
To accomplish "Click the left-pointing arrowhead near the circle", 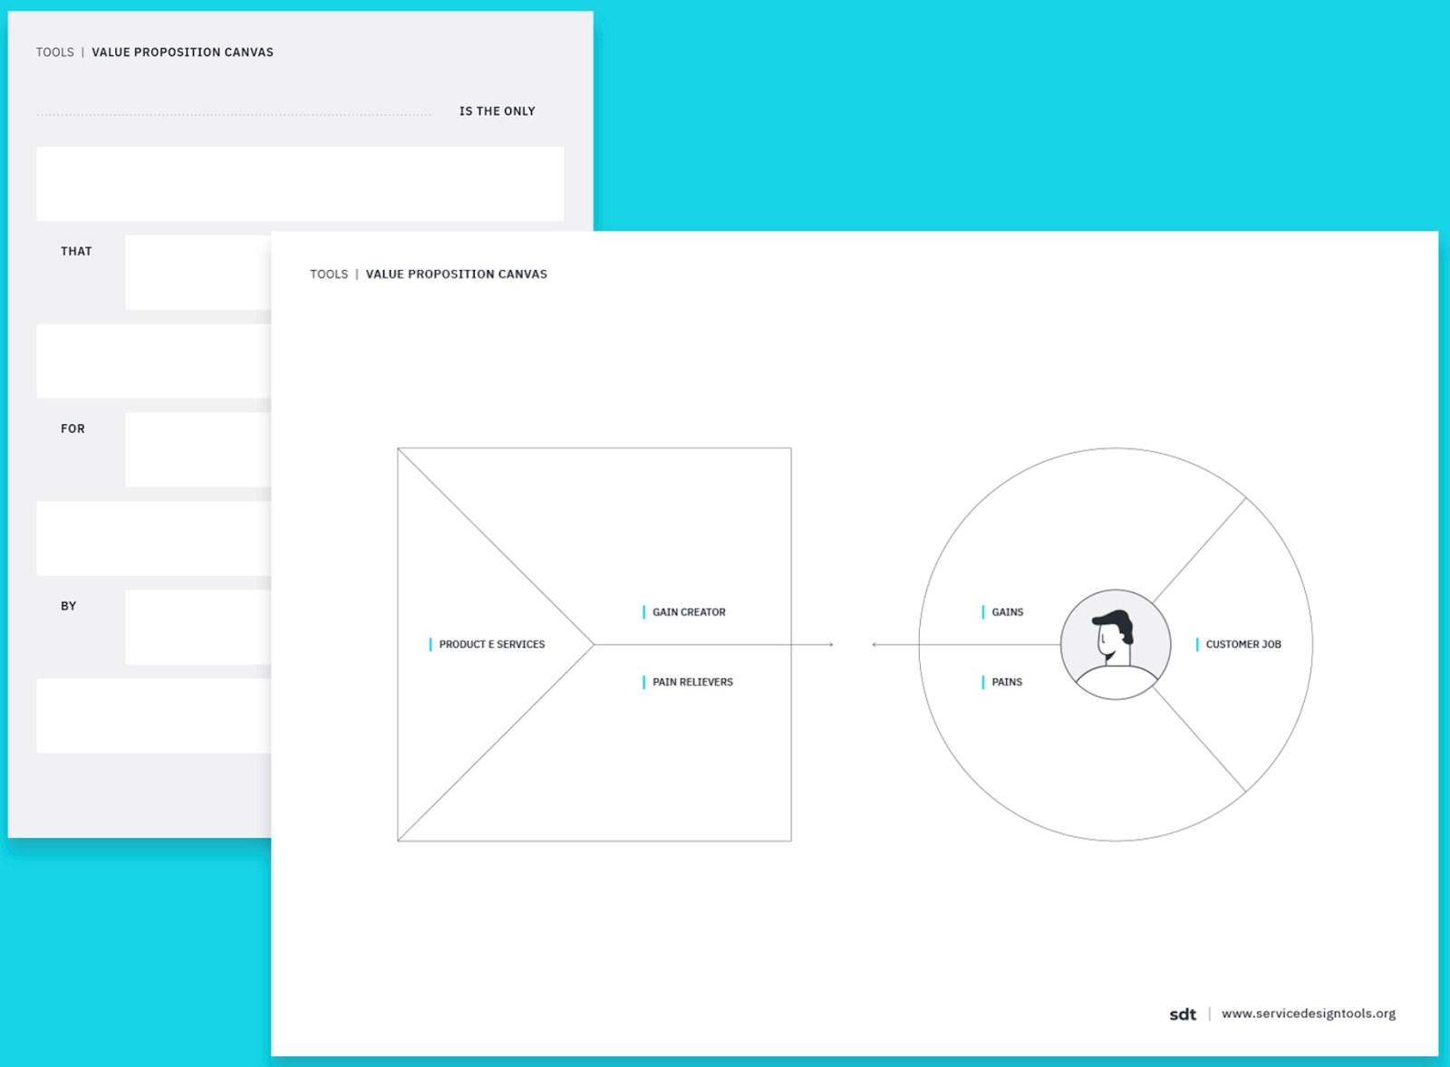I will 875,645.
